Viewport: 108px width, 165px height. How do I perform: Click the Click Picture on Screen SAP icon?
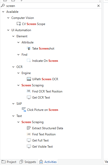click(24, 110)
